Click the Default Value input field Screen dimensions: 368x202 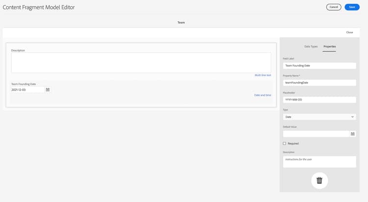316,134
